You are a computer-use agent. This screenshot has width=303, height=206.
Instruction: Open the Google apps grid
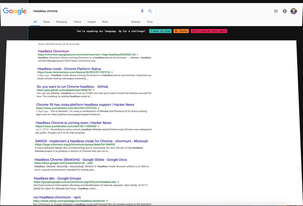tap(276, 11)
